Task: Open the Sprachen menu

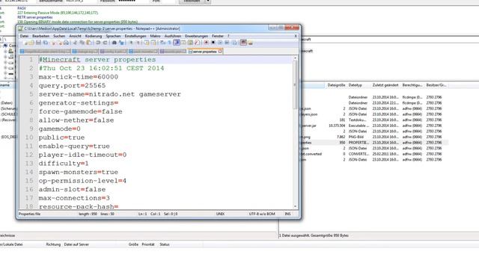Action: [x=113, y=36]
